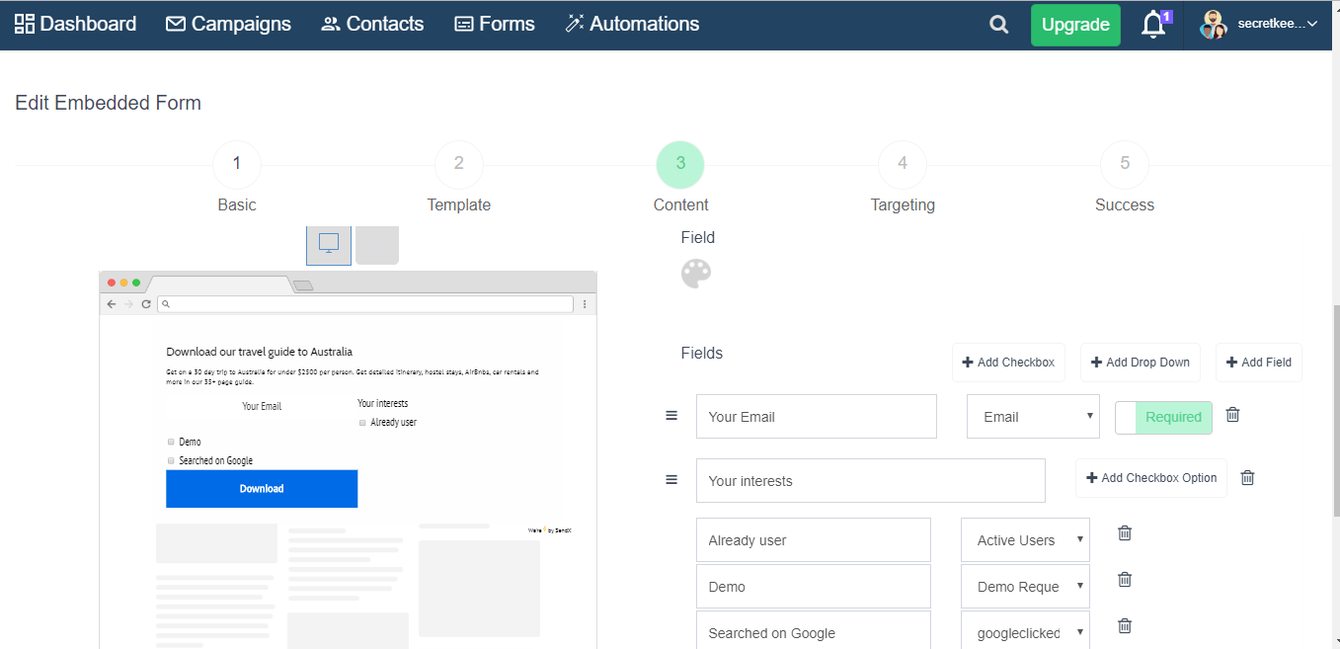Check Already user in the form preview
Screen dimensions: 1340x649
coord(361,422)
